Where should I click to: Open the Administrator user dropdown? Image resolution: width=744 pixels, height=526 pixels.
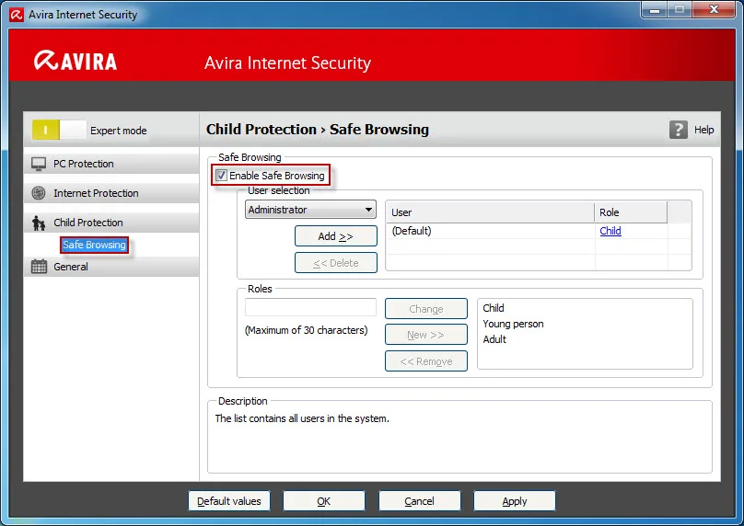pos(310,210)
